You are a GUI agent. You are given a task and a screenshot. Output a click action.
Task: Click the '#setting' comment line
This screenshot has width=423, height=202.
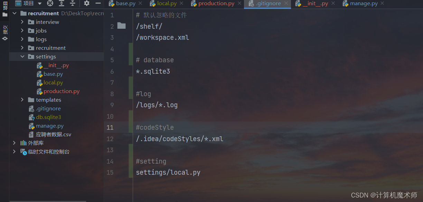tap(151, 161)
